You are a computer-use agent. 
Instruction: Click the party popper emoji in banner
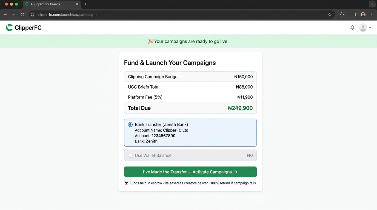150,41
